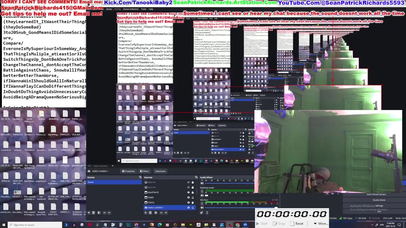The height and width of the screenshot is (228, 406).
Task: Move source down with arrow icon
Action: (x=166, y=212)
